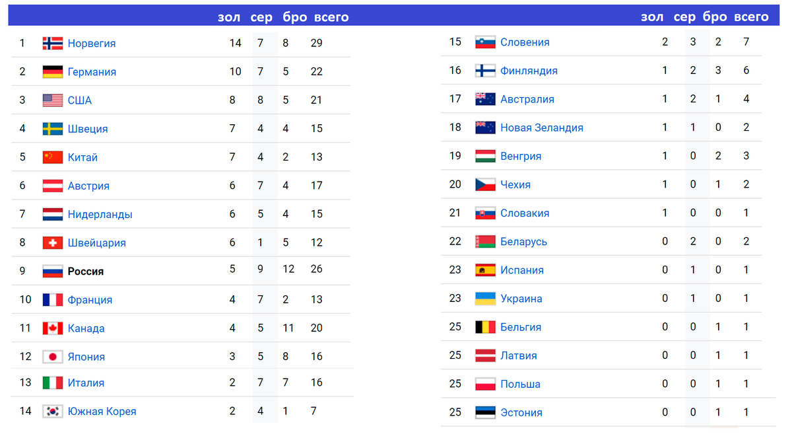Open the Норвегия country link
This screenshot has height=446, width=792.
[x=92, y=44]
